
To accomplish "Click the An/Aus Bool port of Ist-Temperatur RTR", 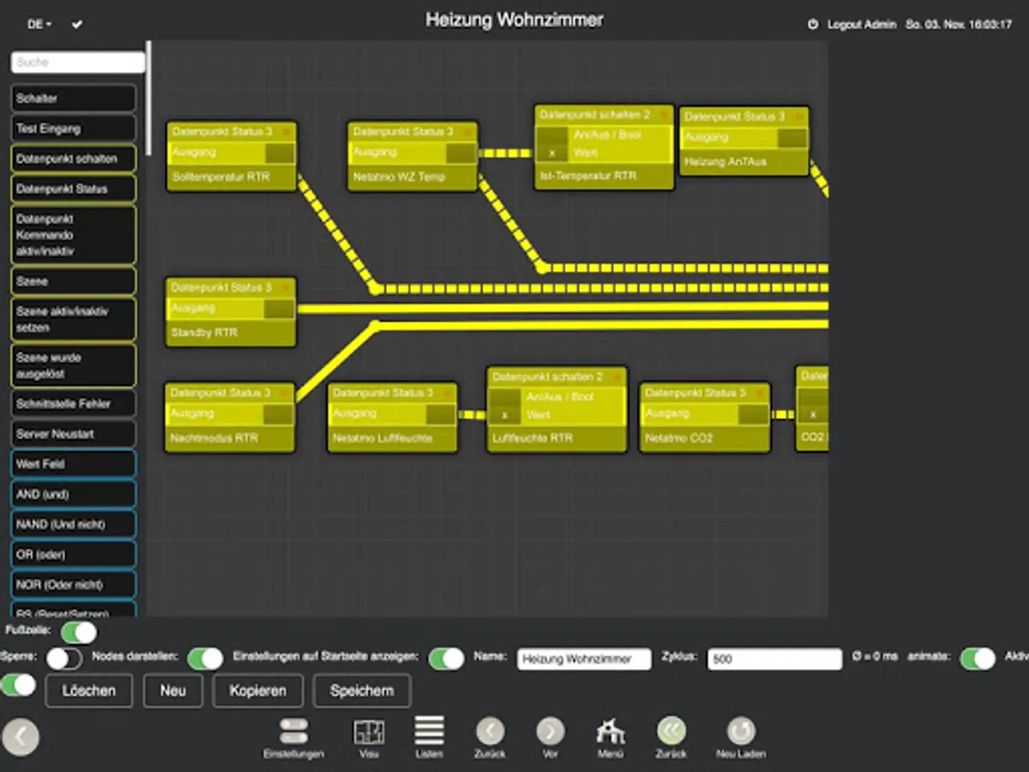I will 552,136.
